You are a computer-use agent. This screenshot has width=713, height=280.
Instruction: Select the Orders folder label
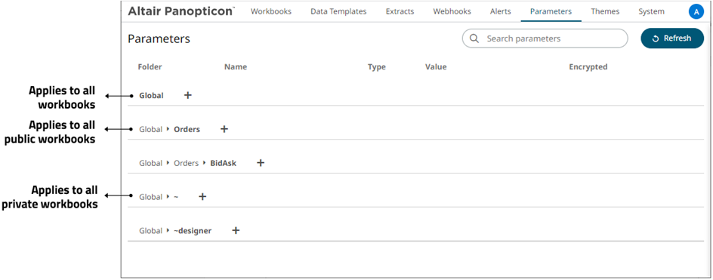(187, 129)
